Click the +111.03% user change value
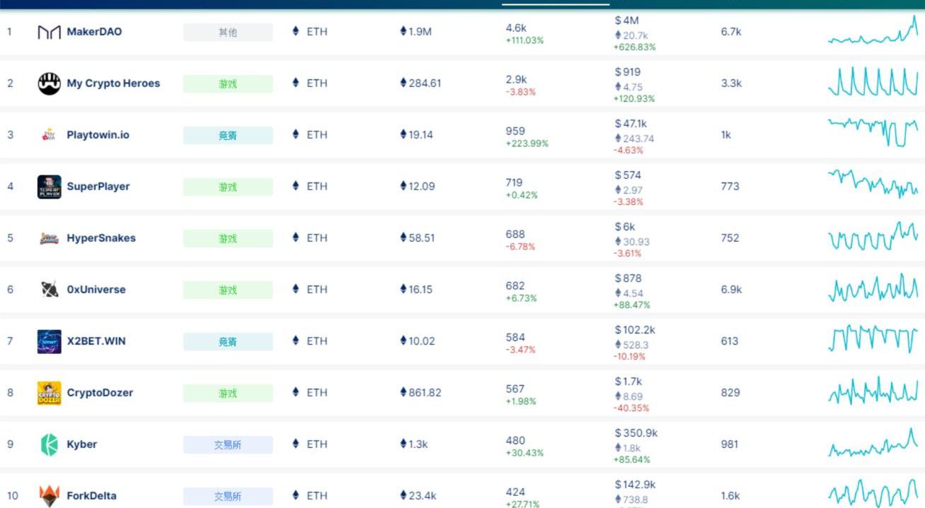 pyautogui.click(x=524, y=40)
